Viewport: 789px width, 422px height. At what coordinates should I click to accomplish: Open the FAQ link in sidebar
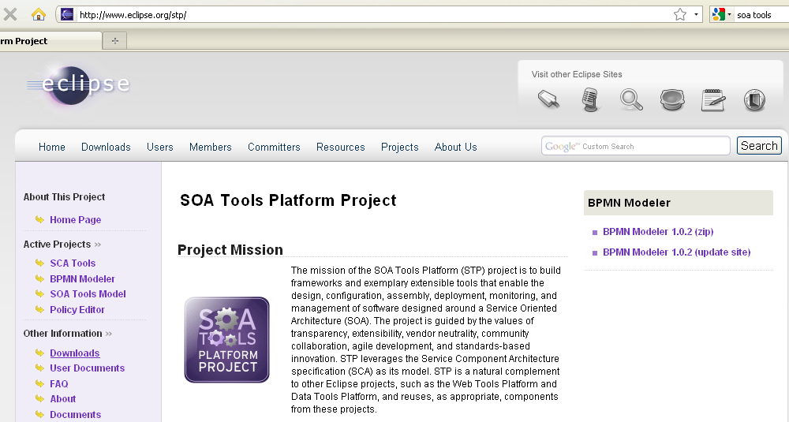(59, 384)
